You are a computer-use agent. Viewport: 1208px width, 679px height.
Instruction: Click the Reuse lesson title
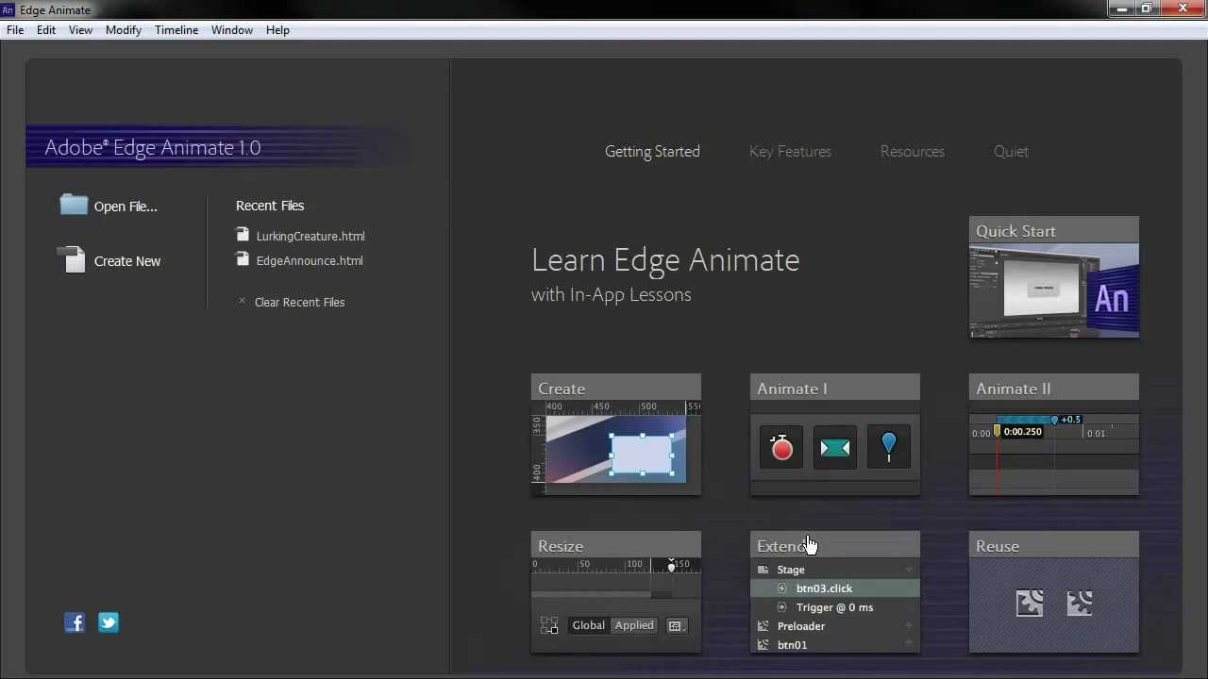(998, 546)
